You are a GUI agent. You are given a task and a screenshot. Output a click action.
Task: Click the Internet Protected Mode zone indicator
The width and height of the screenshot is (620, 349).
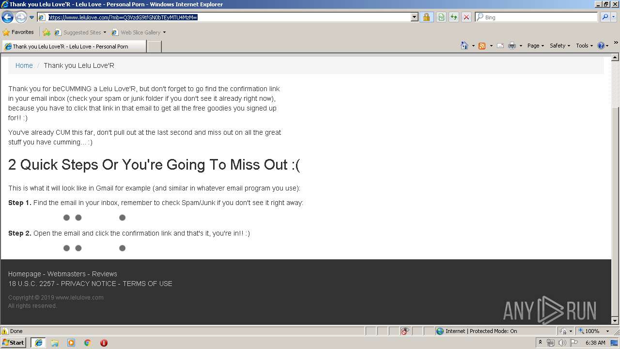(x=477, y=331)
